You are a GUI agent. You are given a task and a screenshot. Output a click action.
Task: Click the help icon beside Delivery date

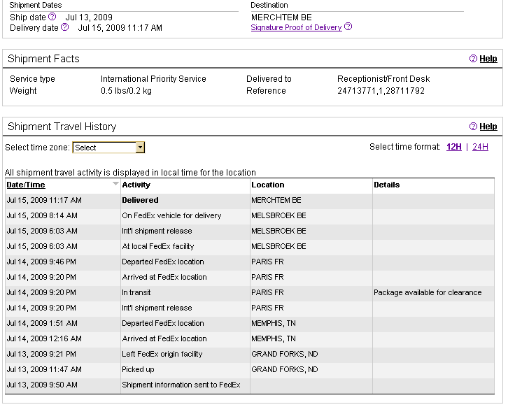click(65, 27)
